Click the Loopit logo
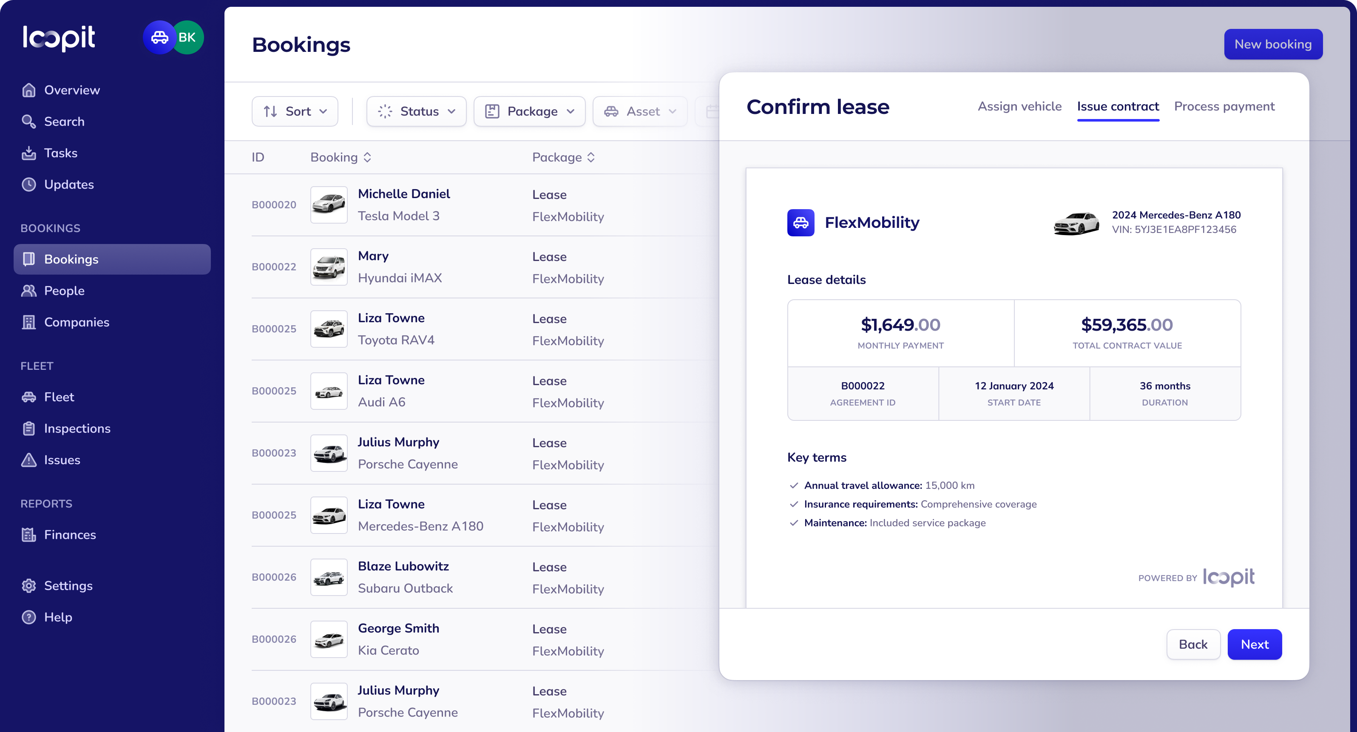The width and height of the screenshot is (1357, 732). point(59,37)
